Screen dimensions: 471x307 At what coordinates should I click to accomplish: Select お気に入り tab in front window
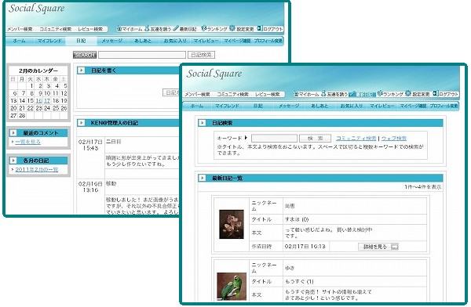[x=352, y=106]
